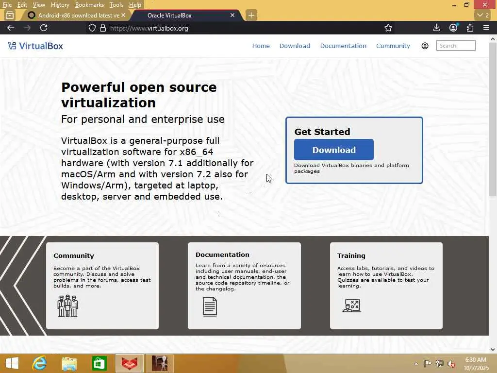Image resolution: width=497 pixels, height=373 pixels.
Task: Click the page vertical scrollbar thumb
Action: point(493,119)
